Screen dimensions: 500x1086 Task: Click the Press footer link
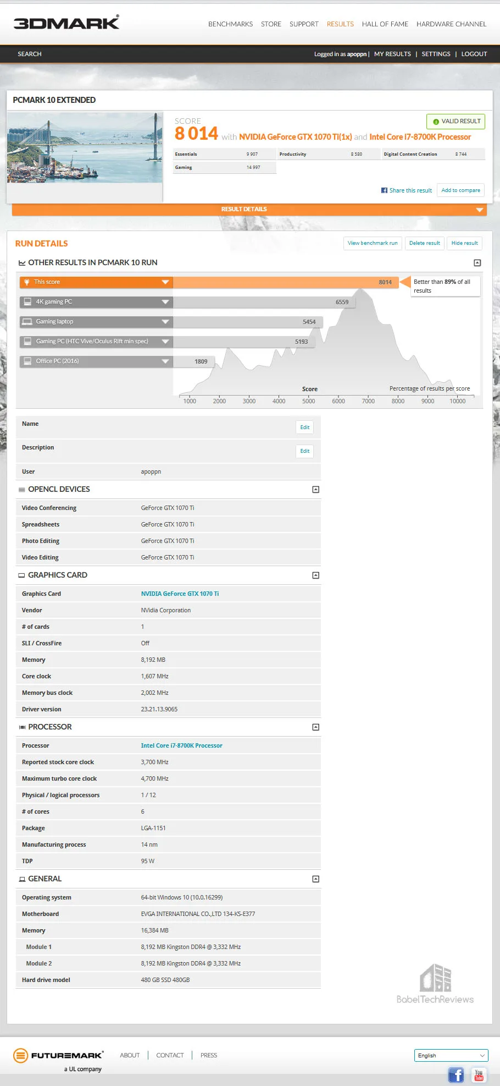click(209, 1055)
